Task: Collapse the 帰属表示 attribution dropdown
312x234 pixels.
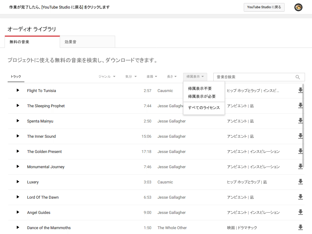Action: pos(195,77)
